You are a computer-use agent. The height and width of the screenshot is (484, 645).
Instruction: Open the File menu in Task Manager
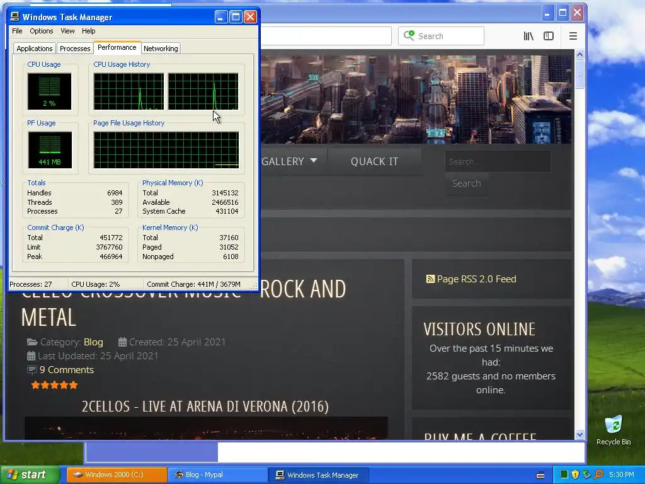(x=17, y=31)
